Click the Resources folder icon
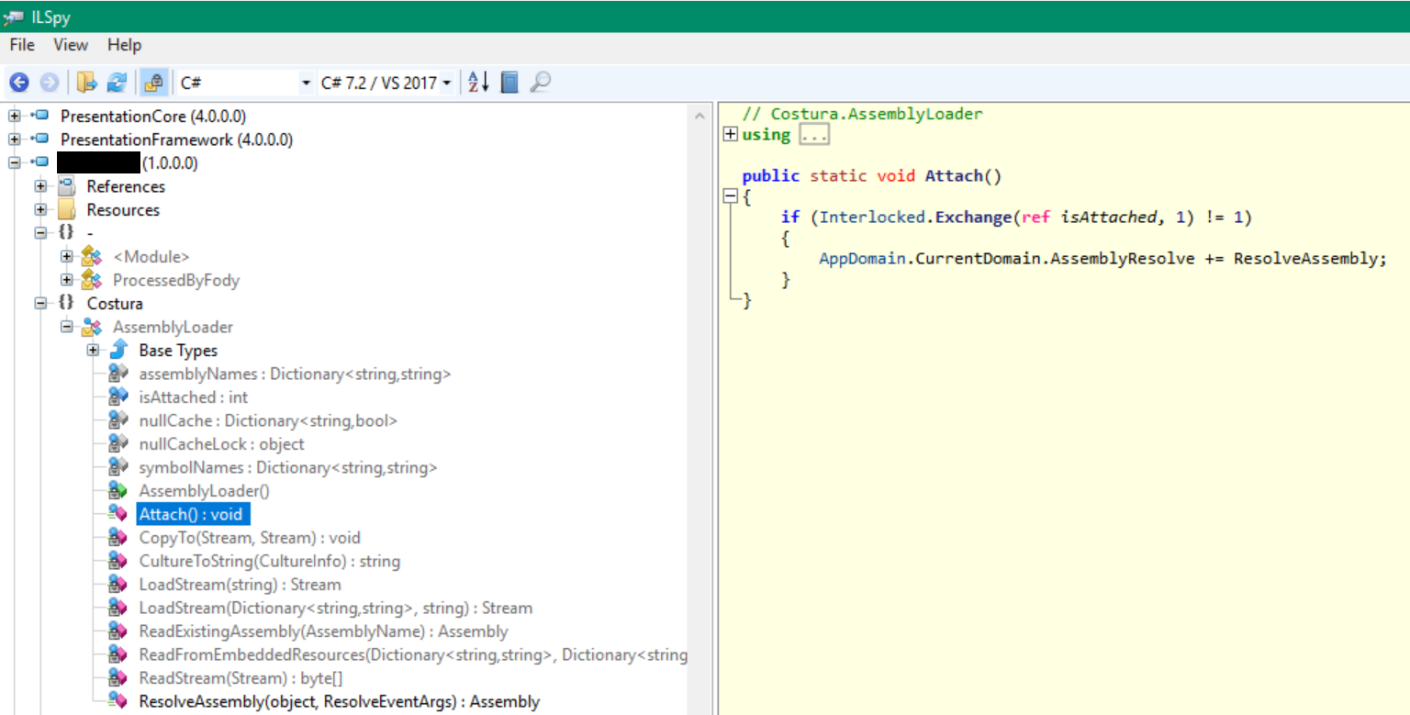This screenshot has width=1410, height=715. [x=66, y=210]
